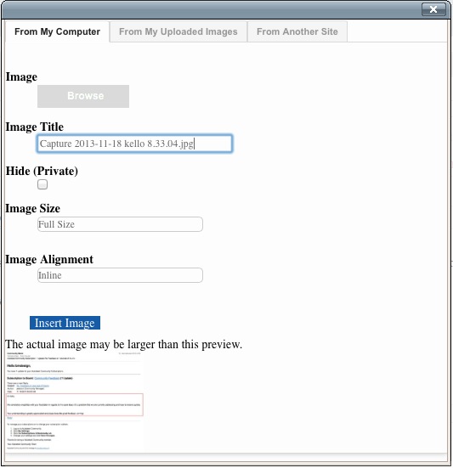Viewport: 453px width, 468px height.
Task: Open the Image Size dropdown showing Full Size
Action: click(120, 224)
